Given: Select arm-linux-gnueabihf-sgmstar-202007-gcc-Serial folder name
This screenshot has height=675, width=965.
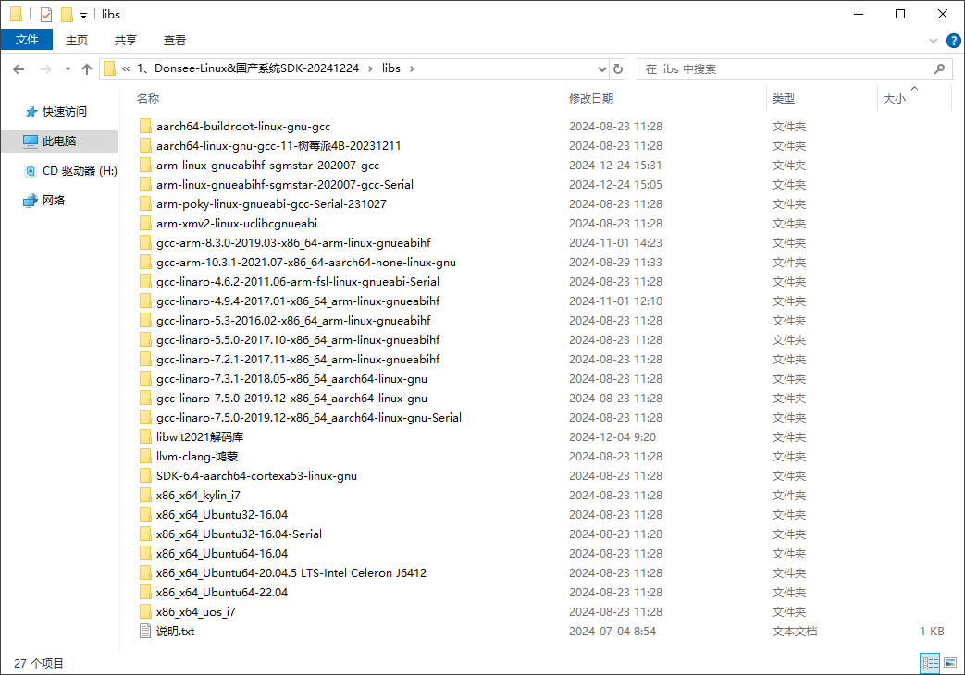Looking at the screenshot, I should click(x=285, y=185).
